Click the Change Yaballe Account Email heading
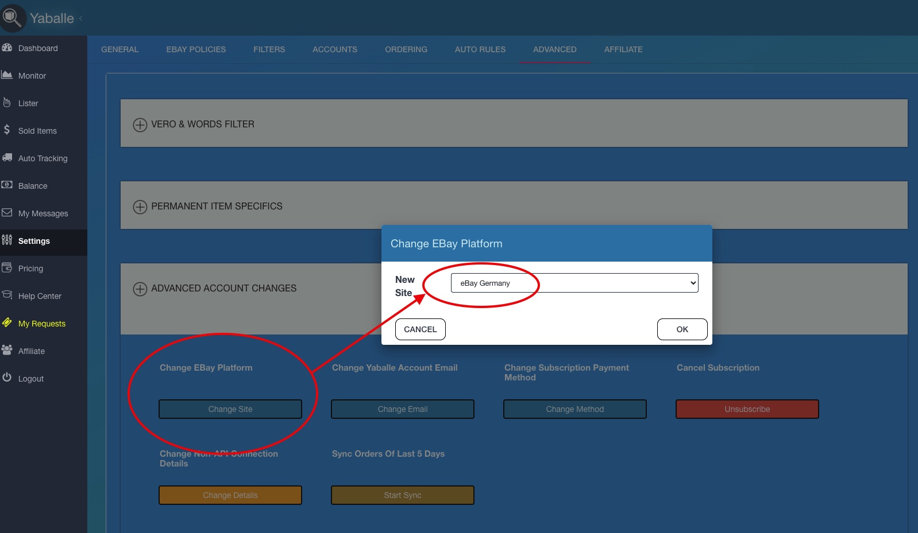This screenshot has height=533, width=918. 395,368
